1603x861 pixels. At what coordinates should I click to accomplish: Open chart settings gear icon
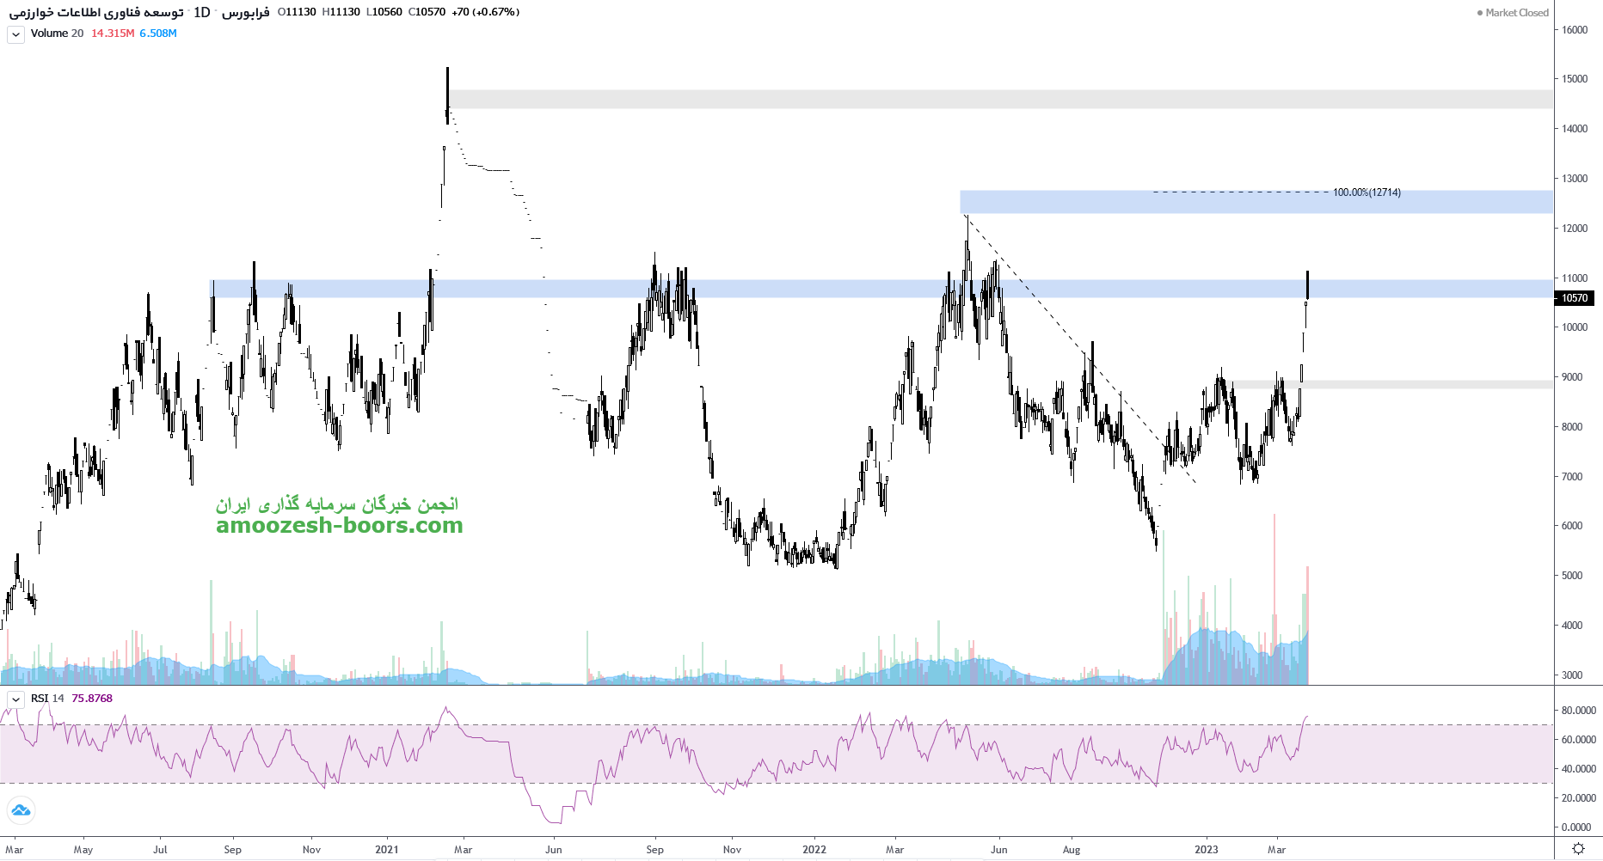tap(1578, 849)
